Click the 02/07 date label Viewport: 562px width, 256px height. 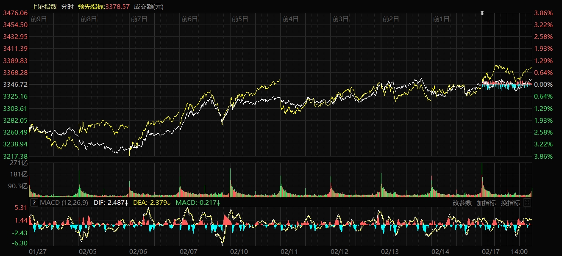pos(189,252)
